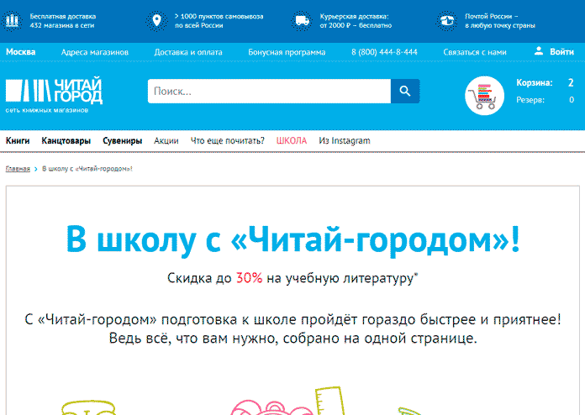This screenshot has height=415, width=585.
Task: Open the Корзина cart count link
Action: (x=545, y=83)
